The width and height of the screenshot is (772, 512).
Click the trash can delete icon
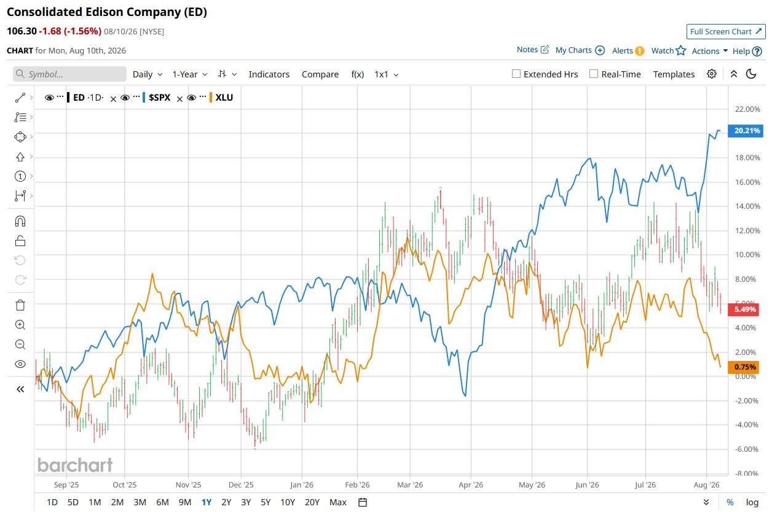pyautogui.click(x=20, y=305)
